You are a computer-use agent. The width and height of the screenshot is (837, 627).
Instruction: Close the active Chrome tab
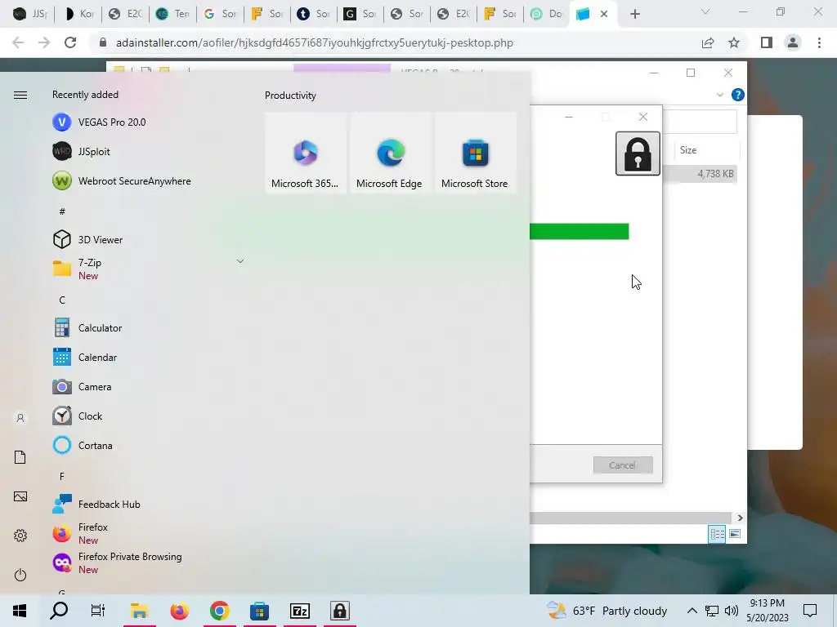(x=604, y=14)
